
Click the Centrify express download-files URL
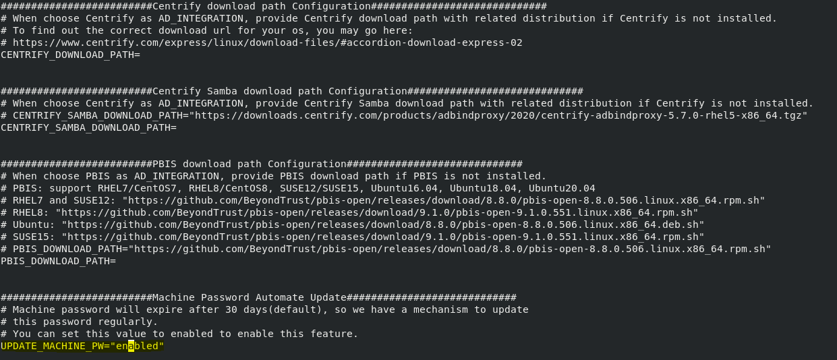point(267,42)
